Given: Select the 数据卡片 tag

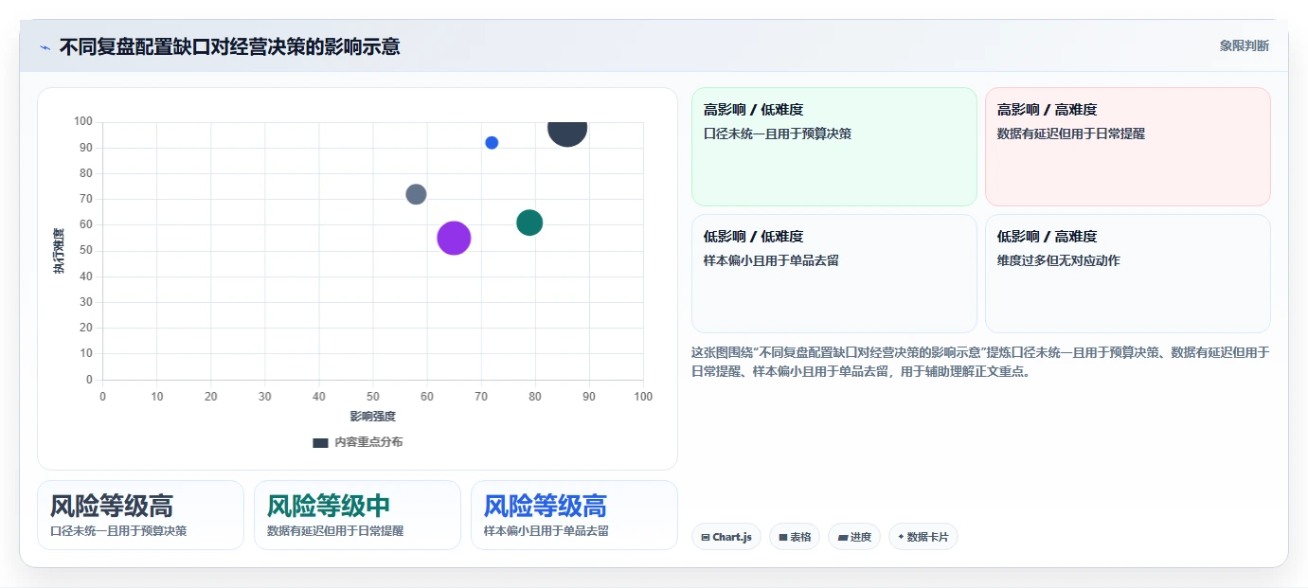Looking at the screenshot, I should [923, 537].
